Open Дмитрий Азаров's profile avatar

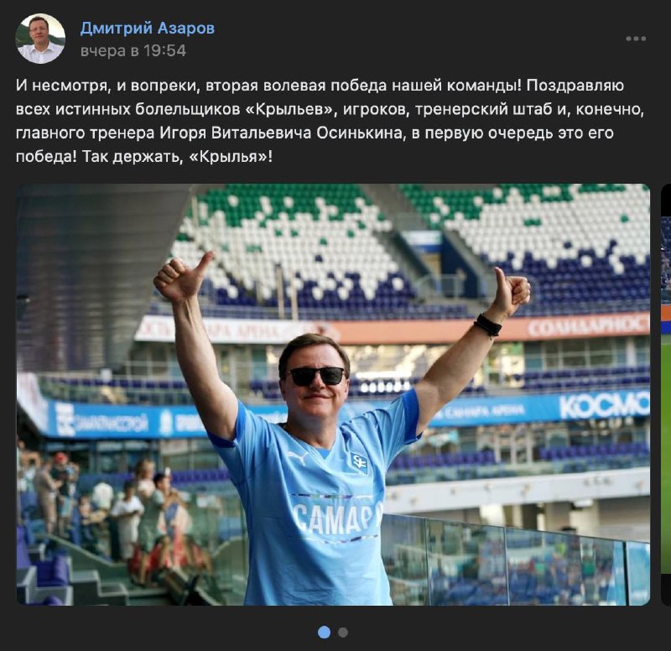[x=40, y=39]
